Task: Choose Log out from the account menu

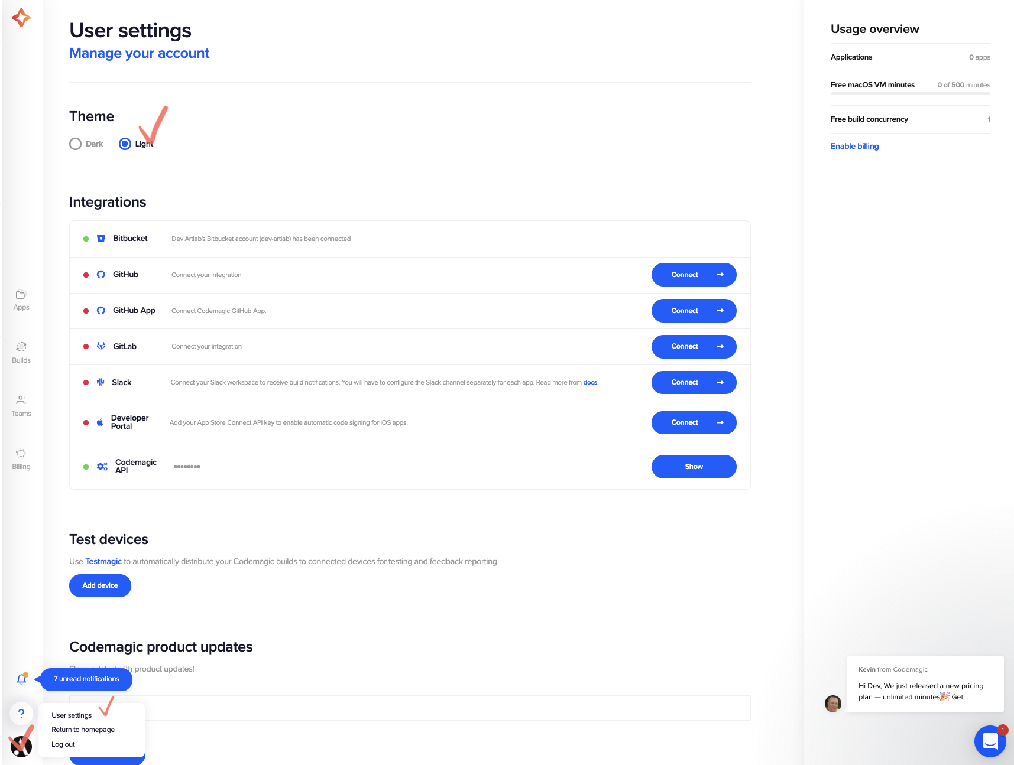Action: [x=63, y=744]
